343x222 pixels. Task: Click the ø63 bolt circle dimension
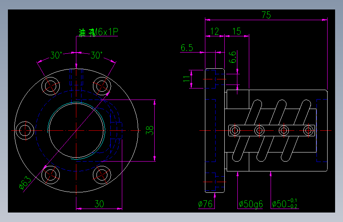coord(25,182)
